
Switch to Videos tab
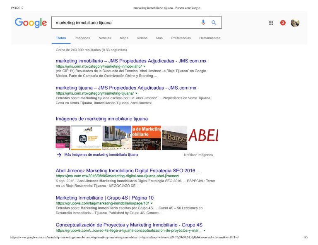[142, 38]
